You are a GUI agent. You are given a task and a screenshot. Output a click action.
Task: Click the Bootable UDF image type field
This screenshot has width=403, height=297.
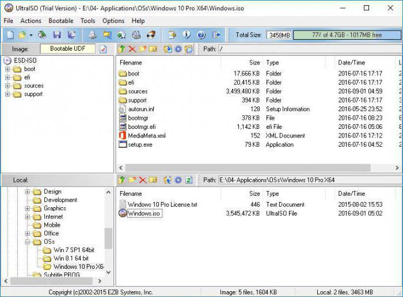(67, 48)
